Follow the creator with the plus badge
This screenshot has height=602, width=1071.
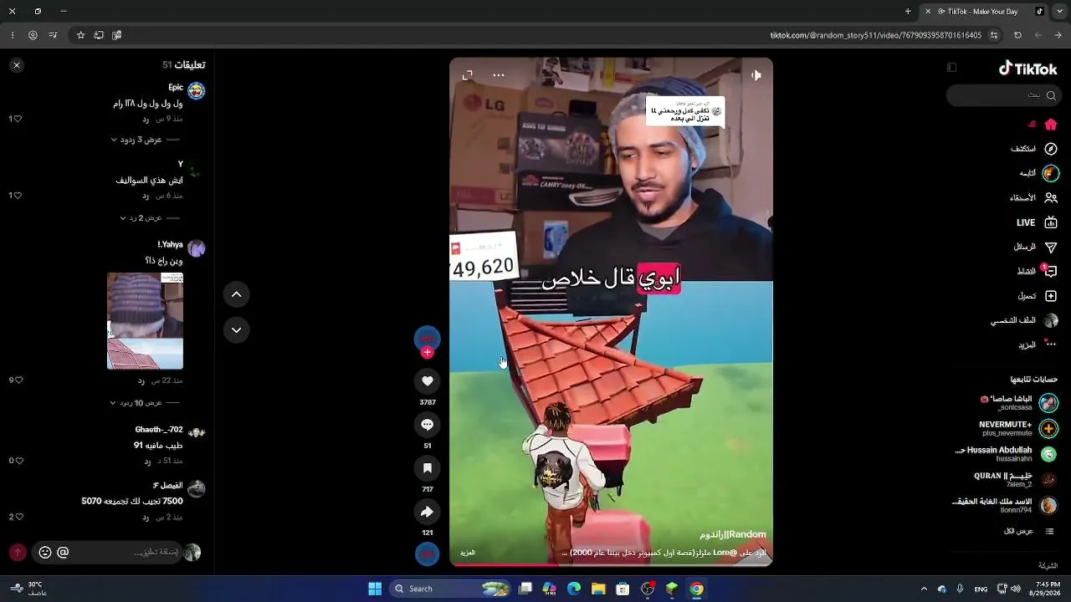(x=428, y=353)
